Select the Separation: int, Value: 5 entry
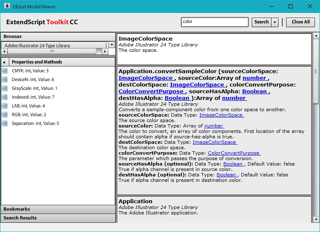Viewport: 320px width, 232px height. point(58,123)
